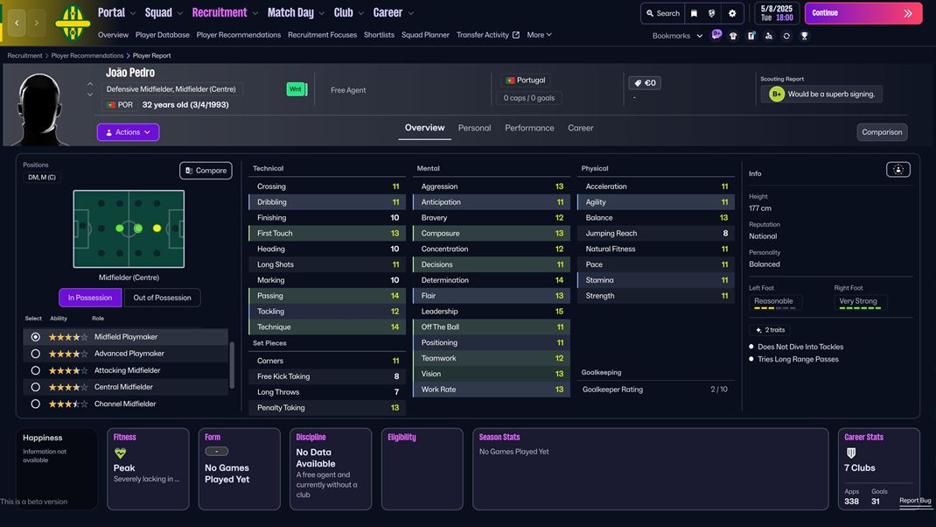Click the bookmark flag icon in top bar

pyautogui.click(x=695, y=12)
